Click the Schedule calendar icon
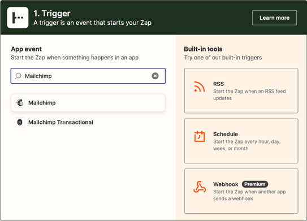The image size is (307, 221). pyautogui.click(x=200, y=136)
